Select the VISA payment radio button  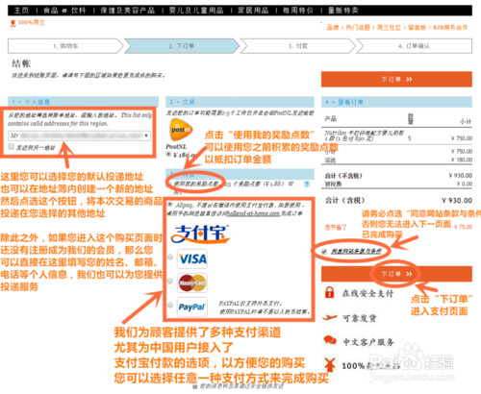170,257
